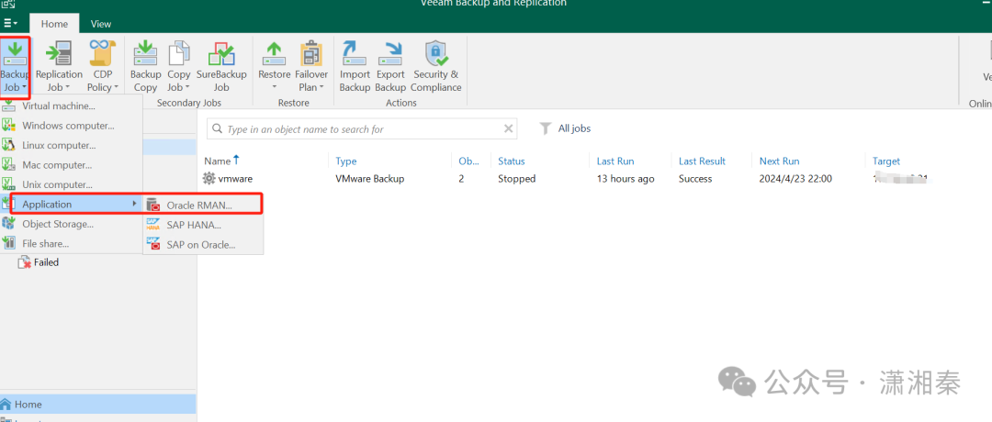
Task: Select Virtual machine... from the menu
Action: (x=72, y=106)
